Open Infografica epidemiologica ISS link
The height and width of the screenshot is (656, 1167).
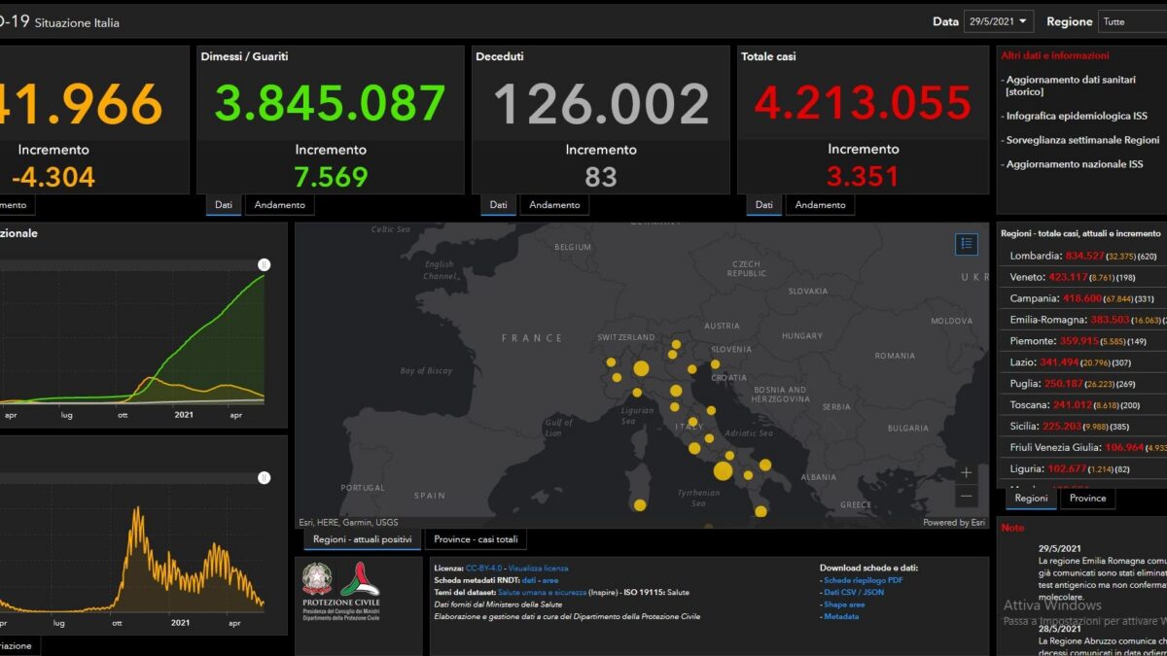coord(1077,116)
